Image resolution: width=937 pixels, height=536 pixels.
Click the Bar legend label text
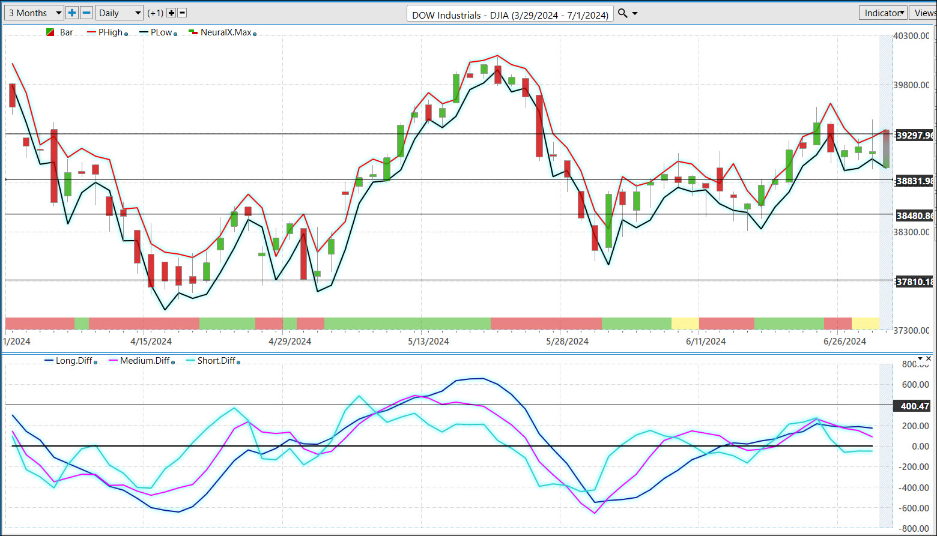coord(67,32)
